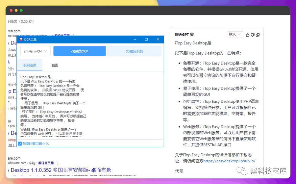Click the red macOS close button
This screenshot has width=296, height=184.
[x=11, y=11]
